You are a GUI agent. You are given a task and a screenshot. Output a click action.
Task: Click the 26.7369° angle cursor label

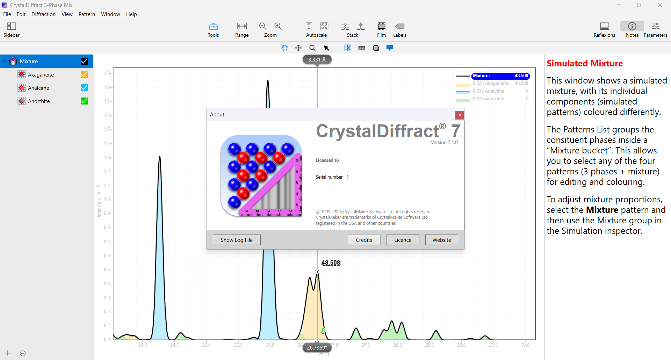pyautogui.click(x=317, y=348)
